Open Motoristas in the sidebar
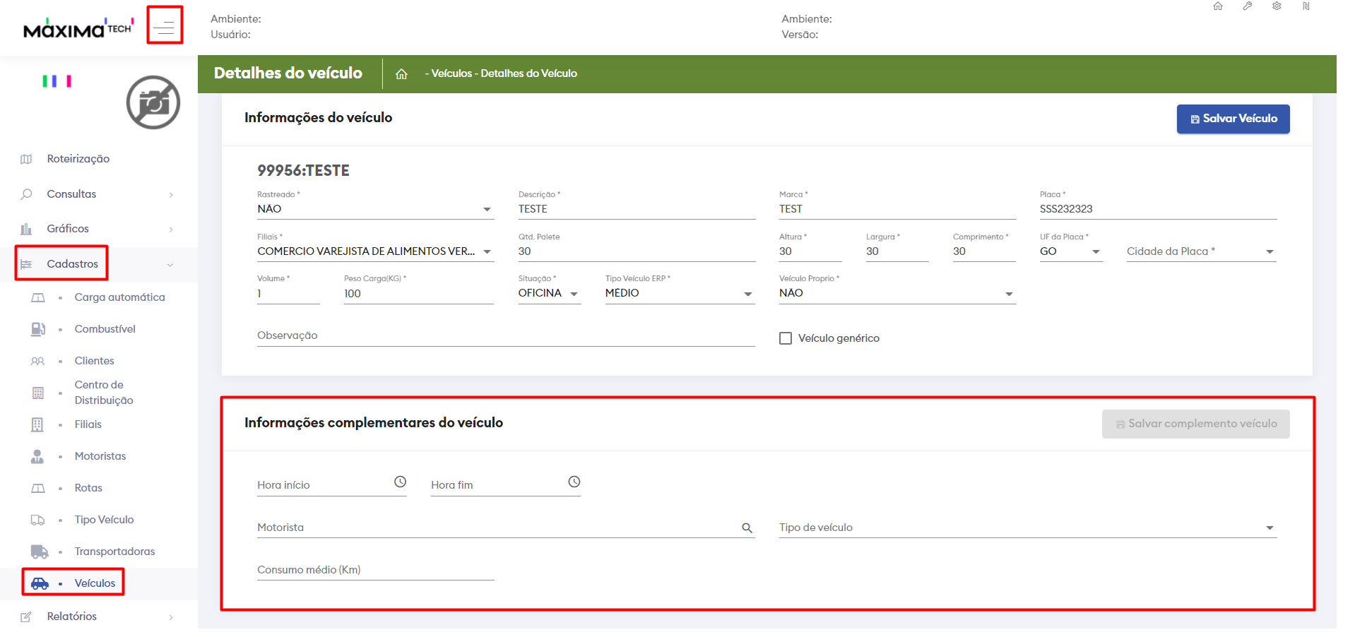Image resolution: width=1355 pixels, height=637 pixels. click(x=100, y=456)
